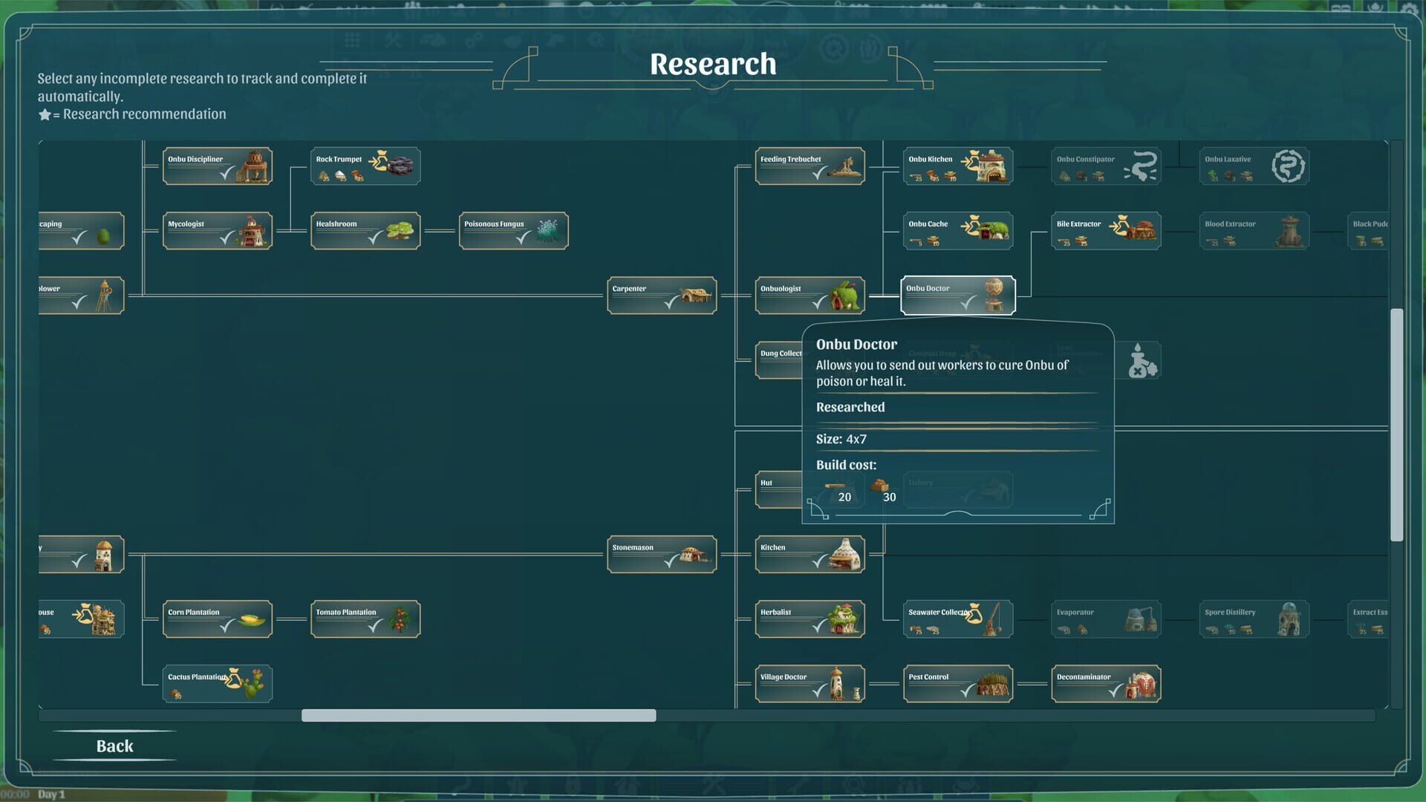
Task: Select the Feeding Trebuchet research
Action: coord(810,165)
